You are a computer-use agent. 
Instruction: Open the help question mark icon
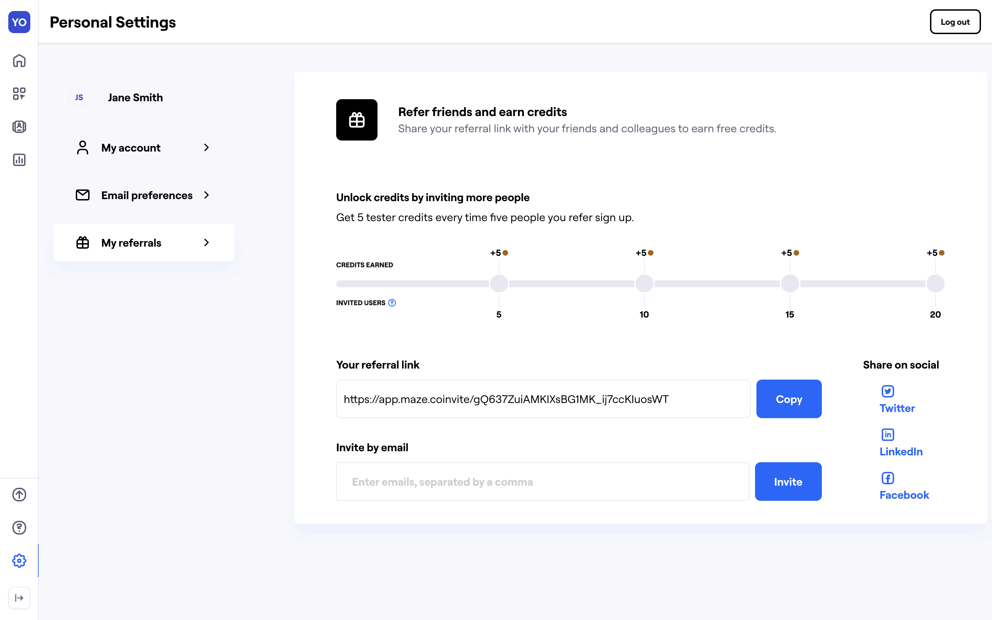click(19, 527)
